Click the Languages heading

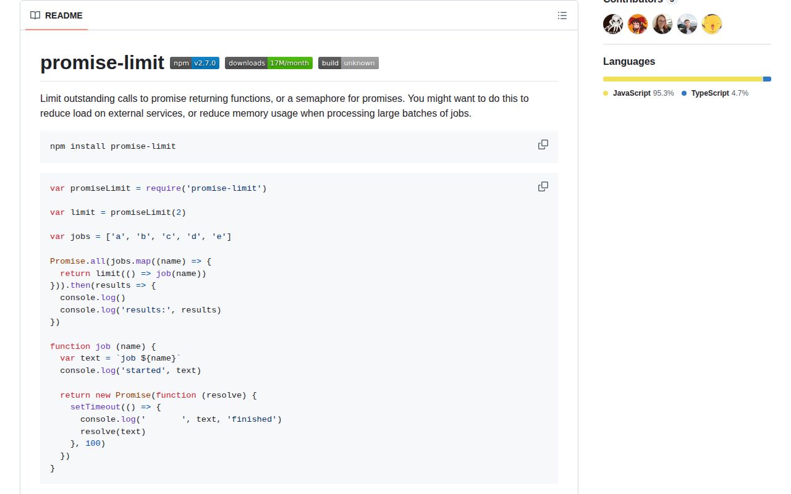point(629,61)
